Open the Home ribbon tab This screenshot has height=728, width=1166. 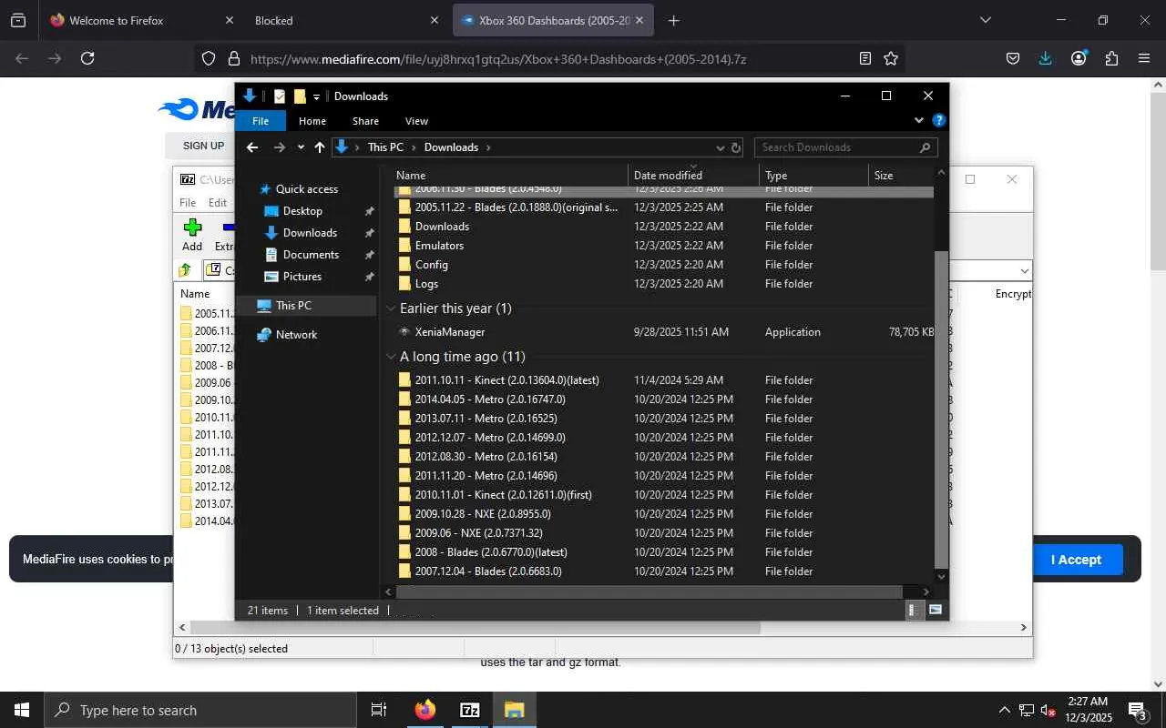[x=312, y=121]
